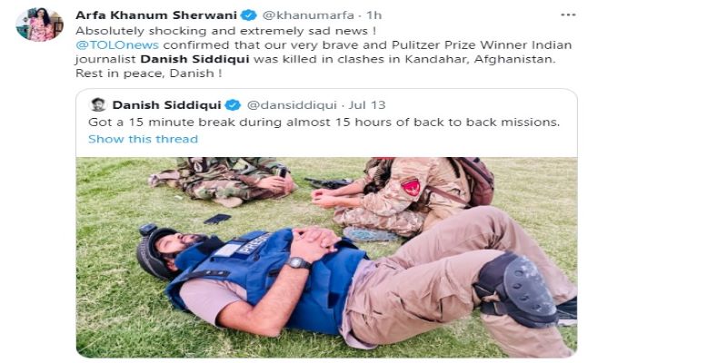Click Danish Siddiqui's small profile avatar
Screen dimensions: 727x363
pyautogui.click(x=98, y=104)
